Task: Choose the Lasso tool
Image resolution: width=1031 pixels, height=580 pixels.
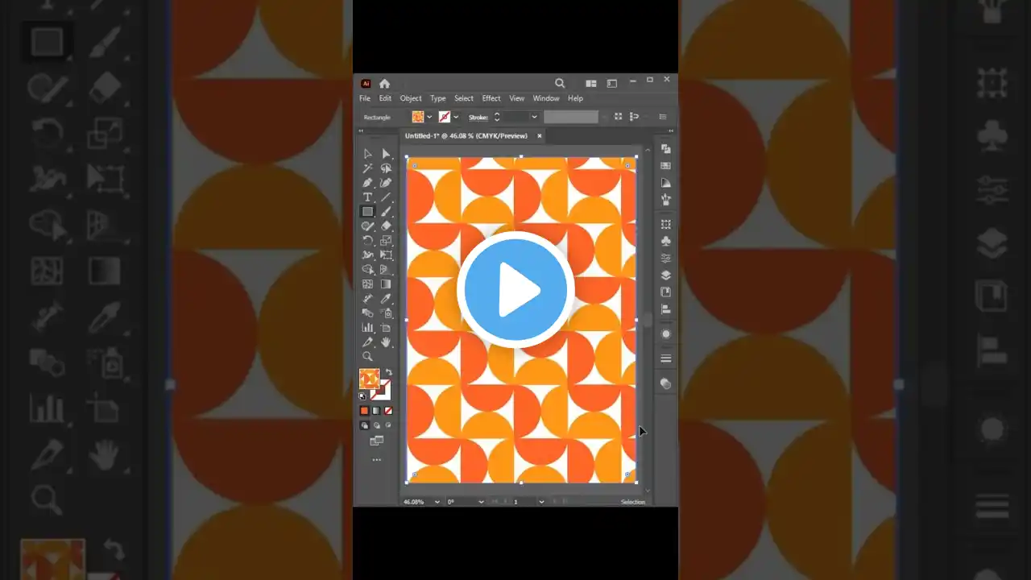Action: click(386, 168)
